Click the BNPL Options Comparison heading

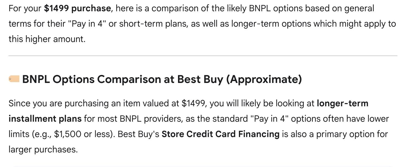pyautogui.click(x=124, y=79)
